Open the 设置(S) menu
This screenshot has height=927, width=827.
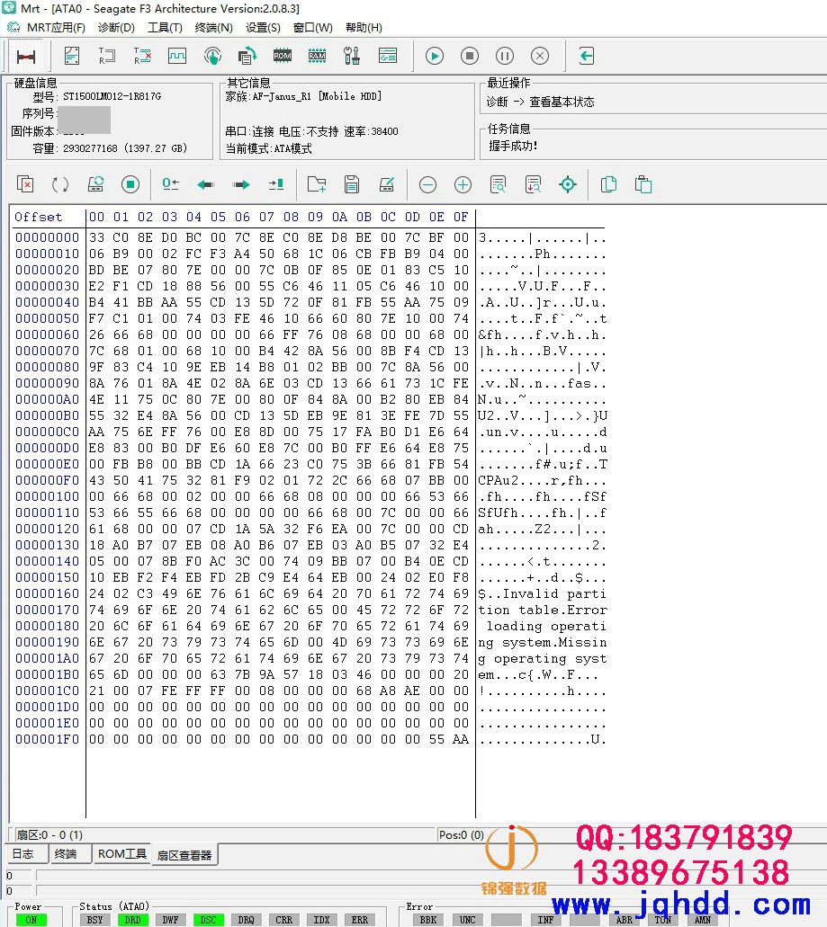[x=263, y=28]
